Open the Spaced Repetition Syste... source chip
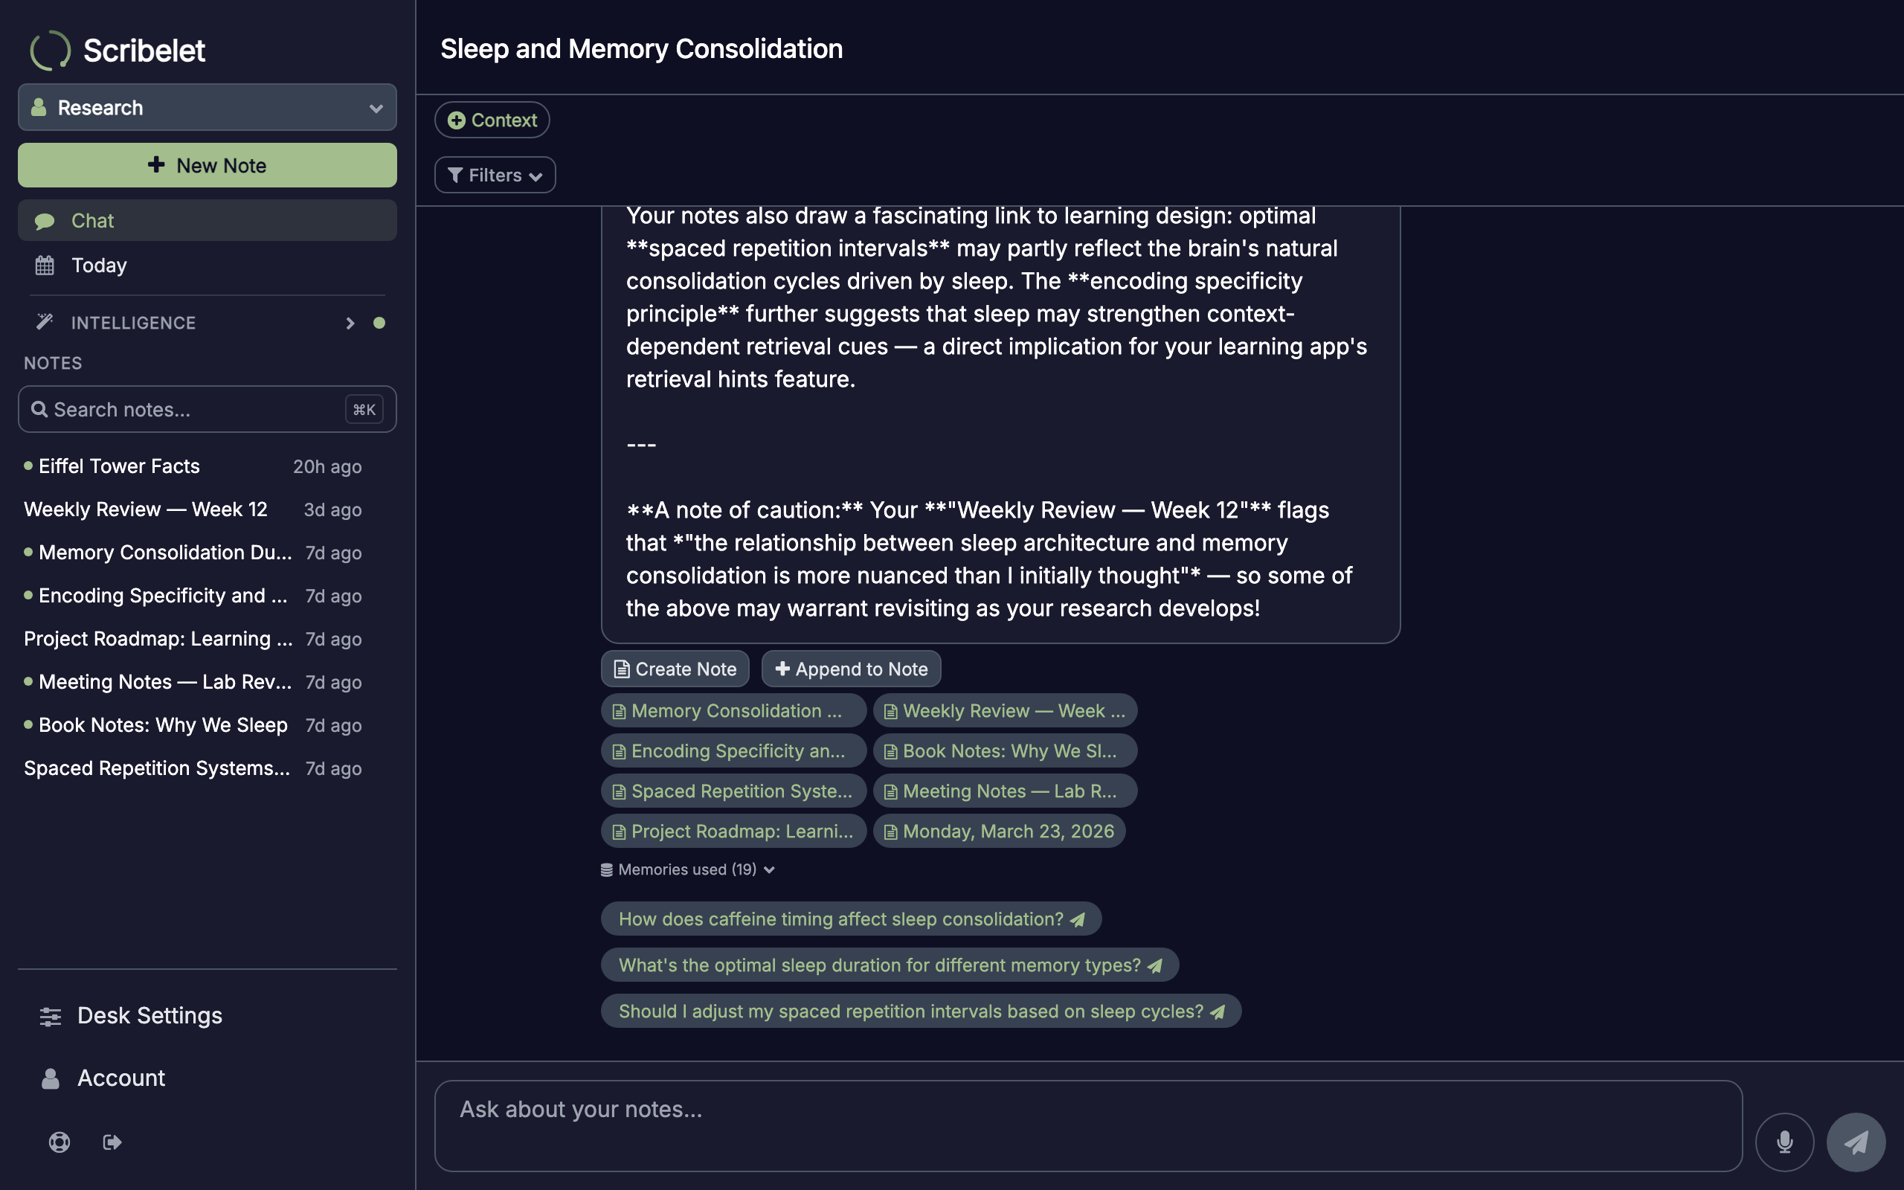This screenshot has height=1190, width=1904. [x=733, y=791]
